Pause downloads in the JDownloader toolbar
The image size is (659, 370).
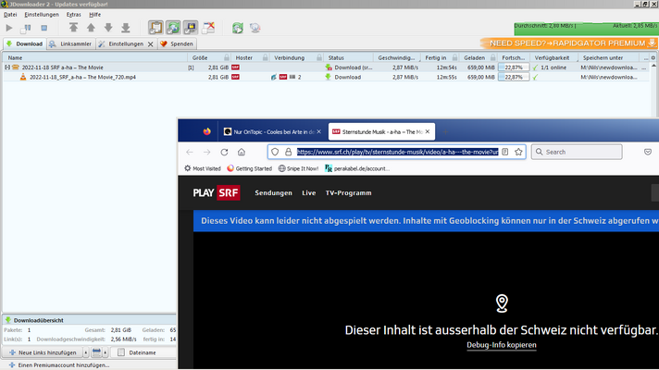(26, 28)
